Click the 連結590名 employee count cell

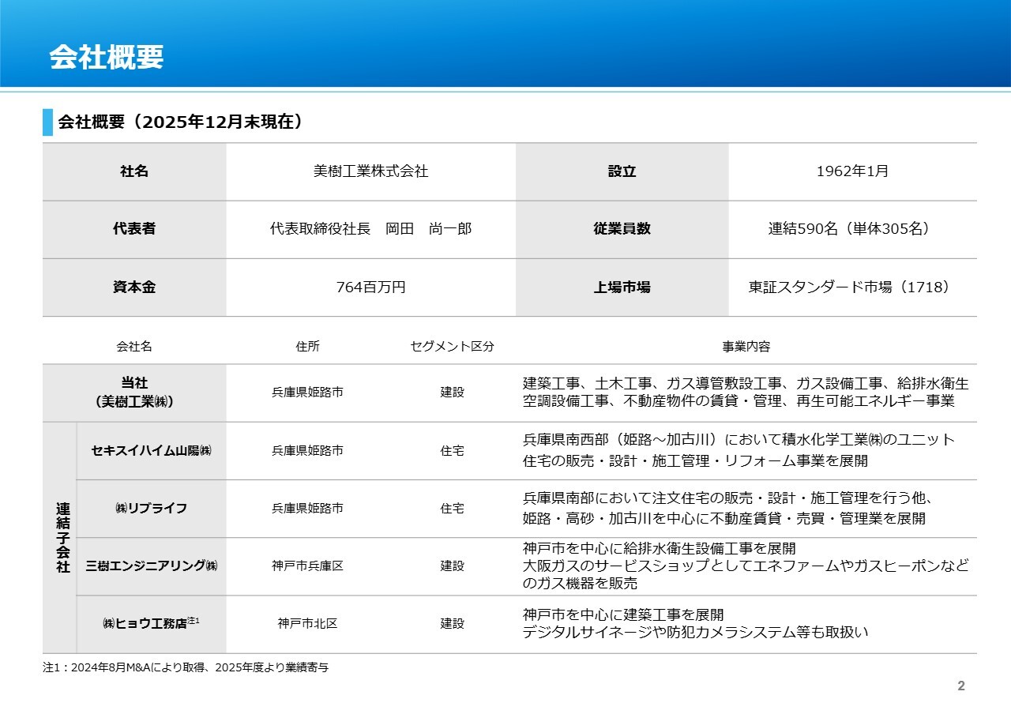[x=849, y=229]
